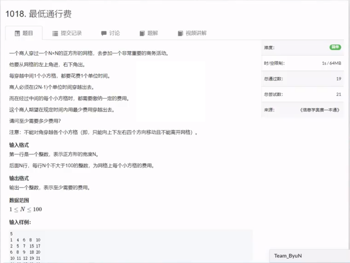Click the 输出格式 heading
This screenshot has width=350, height=263.
point(19,178)
